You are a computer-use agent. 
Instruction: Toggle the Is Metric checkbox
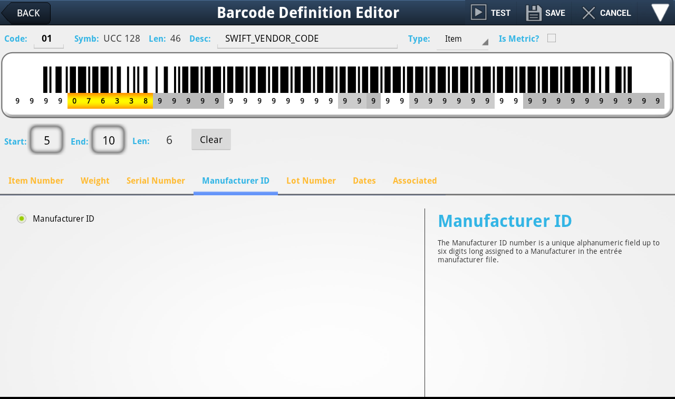(x=552, y=38)
